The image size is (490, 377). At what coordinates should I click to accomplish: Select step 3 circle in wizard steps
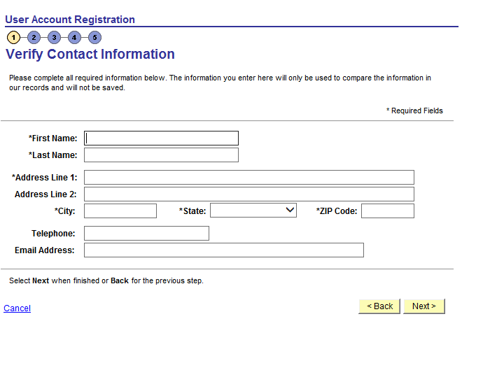[54, 37]
